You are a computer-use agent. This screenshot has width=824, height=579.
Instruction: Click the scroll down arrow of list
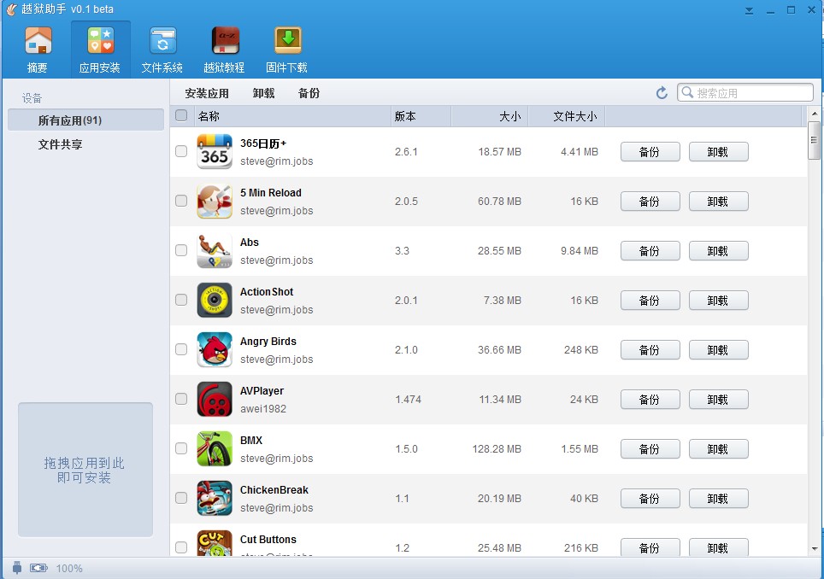coord(814,549)
